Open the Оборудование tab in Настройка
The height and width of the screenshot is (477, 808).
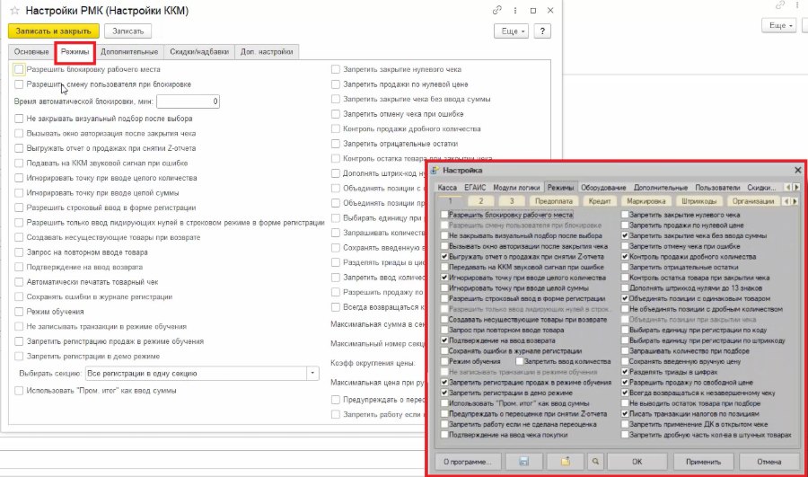[603, 187]
